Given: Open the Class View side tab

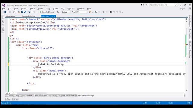Looking at the screenshot, I should (x=190, y=45).
